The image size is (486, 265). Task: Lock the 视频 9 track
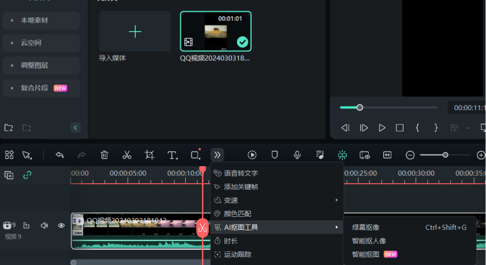pos(26,225)
